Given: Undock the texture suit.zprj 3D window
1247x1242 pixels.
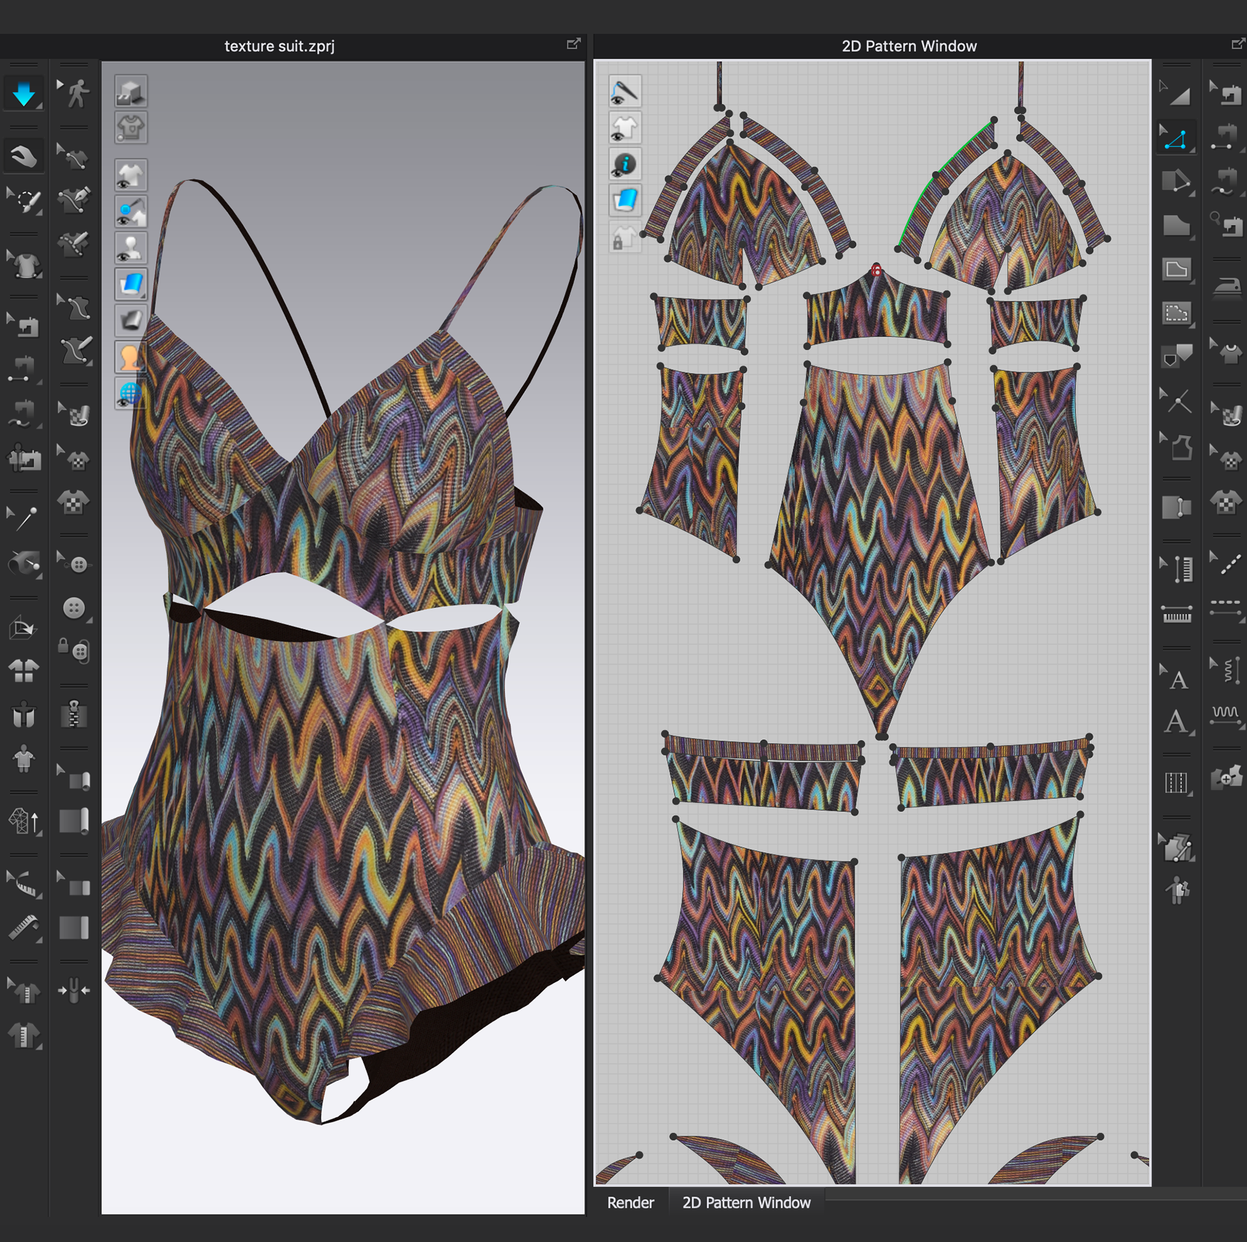Looking at the screenshot, I should pyautogui.click(x=573, y=44).
